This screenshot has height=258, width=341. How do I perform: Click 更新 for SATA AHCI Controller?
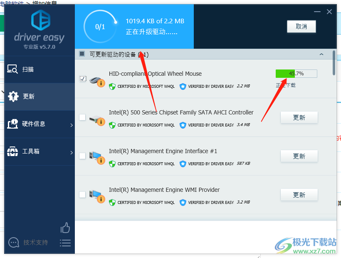click(299, 117)
